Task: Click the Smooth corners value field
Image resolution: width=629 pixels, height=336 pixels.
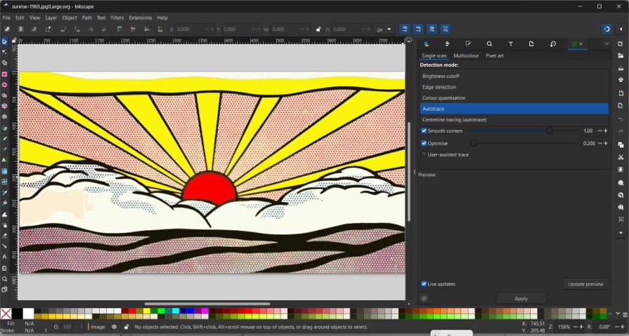Action: pos(588,130)
